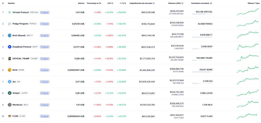Click the OFFICIAL TRUMP coin logo
261x123 pixels.
click(10, 58)
